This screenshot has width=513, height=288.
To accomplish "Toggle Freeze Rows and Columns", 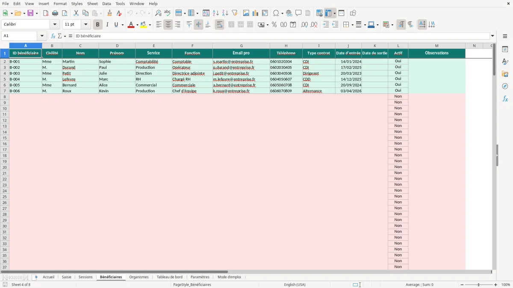I will (x=328, y=13).
